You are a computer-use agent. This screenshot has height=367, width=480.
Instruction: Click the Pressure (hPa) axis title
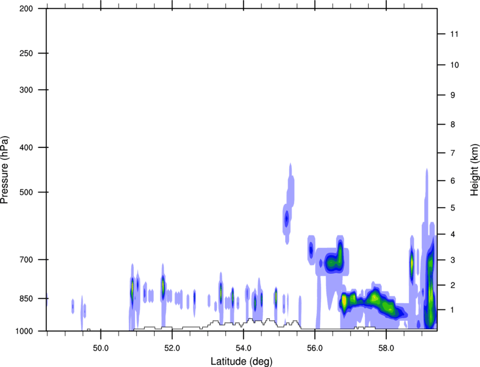(x=5, y=169)
